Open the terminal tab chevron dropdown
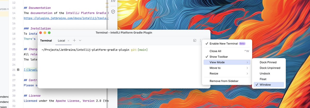Screen dimensions: 310x108 point(80,40)
